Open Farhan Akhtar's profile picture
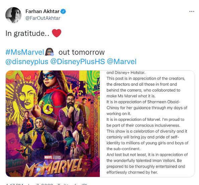 pyautogui.click(x=13, y=15)
